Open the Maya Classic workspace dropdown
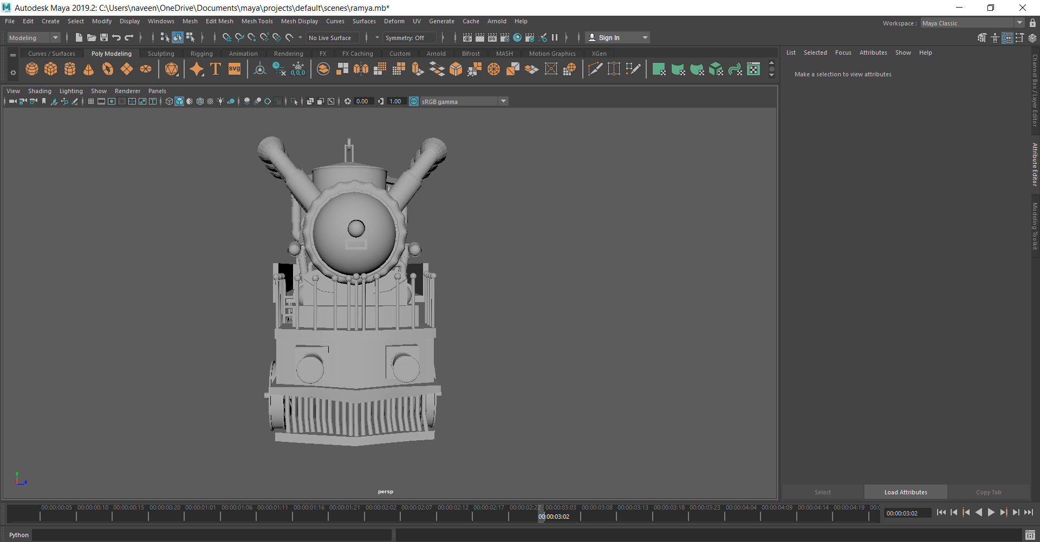 [1020, 23]
